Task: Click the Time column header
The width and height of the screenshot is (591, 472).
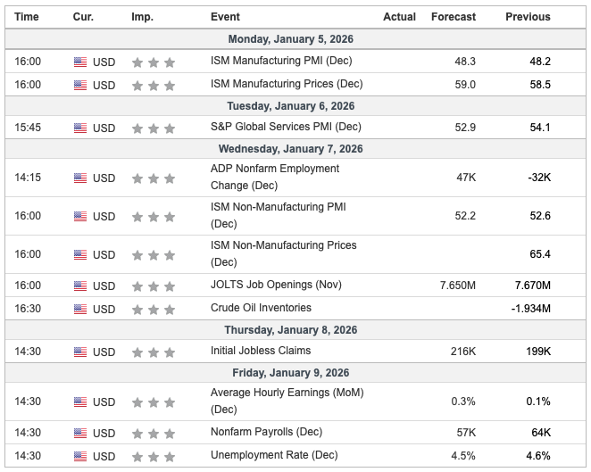Action: point(27,17)
